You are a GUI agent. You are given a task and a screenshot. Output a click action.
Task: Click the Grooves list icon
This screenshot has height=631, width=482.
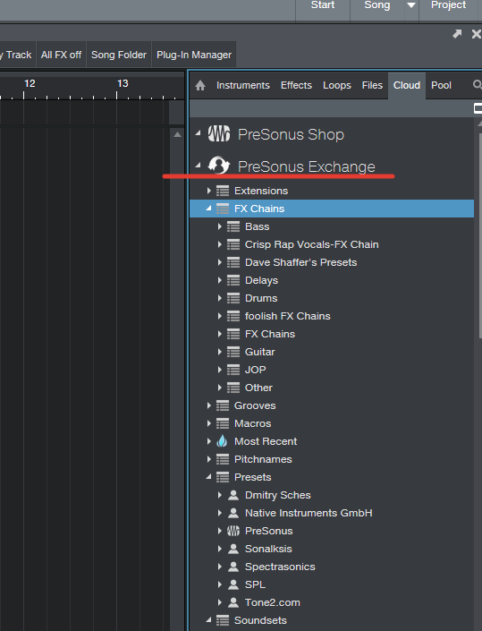coord(223,405)
